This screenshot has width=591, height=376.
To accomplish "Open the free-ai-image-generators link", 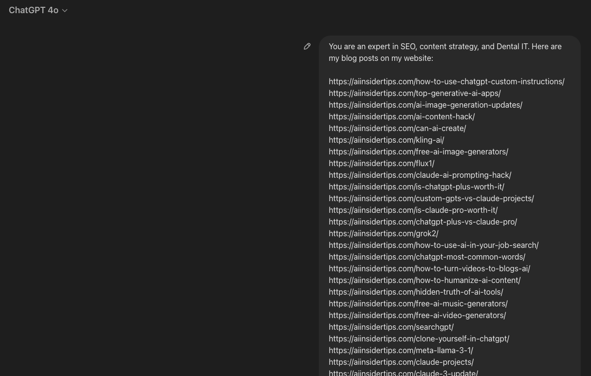I will click(x=418, y=151).
